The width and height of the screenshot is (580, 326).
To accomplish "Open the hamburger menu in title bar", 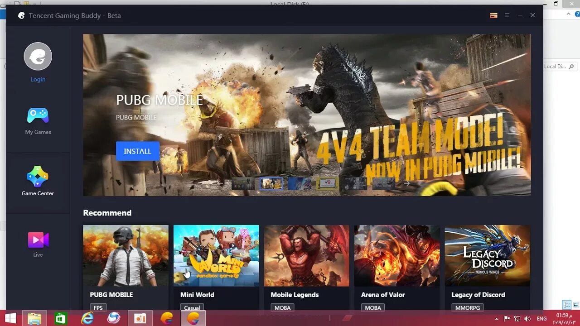I will (507, 15).
